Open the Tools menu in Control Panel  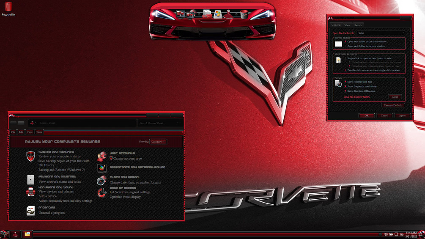(39, 132)
